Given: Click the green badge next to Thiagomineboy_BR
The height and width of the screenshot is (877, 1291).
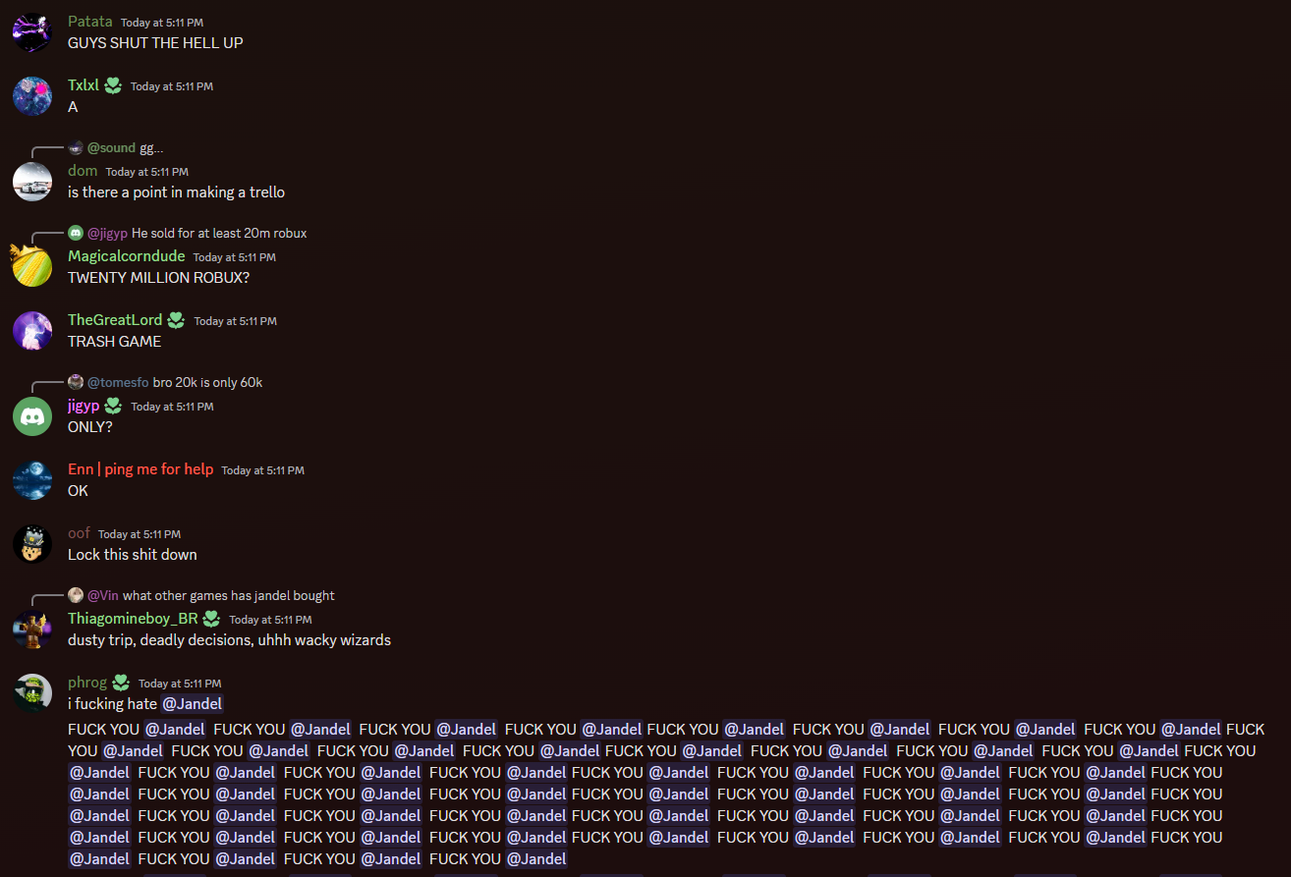Looking at the screenshot, I should point(211,619).
